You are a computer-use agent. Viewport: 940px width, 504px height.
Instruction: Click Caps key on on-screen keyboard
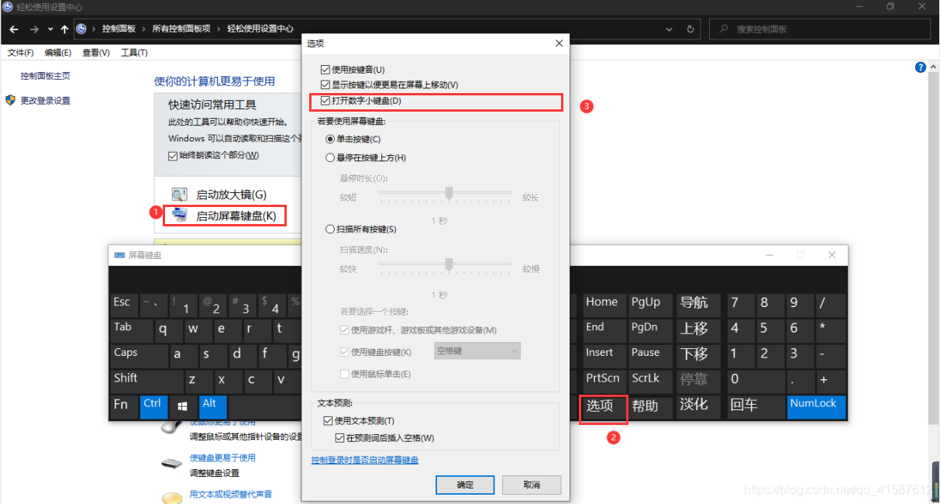click(139, 355)
